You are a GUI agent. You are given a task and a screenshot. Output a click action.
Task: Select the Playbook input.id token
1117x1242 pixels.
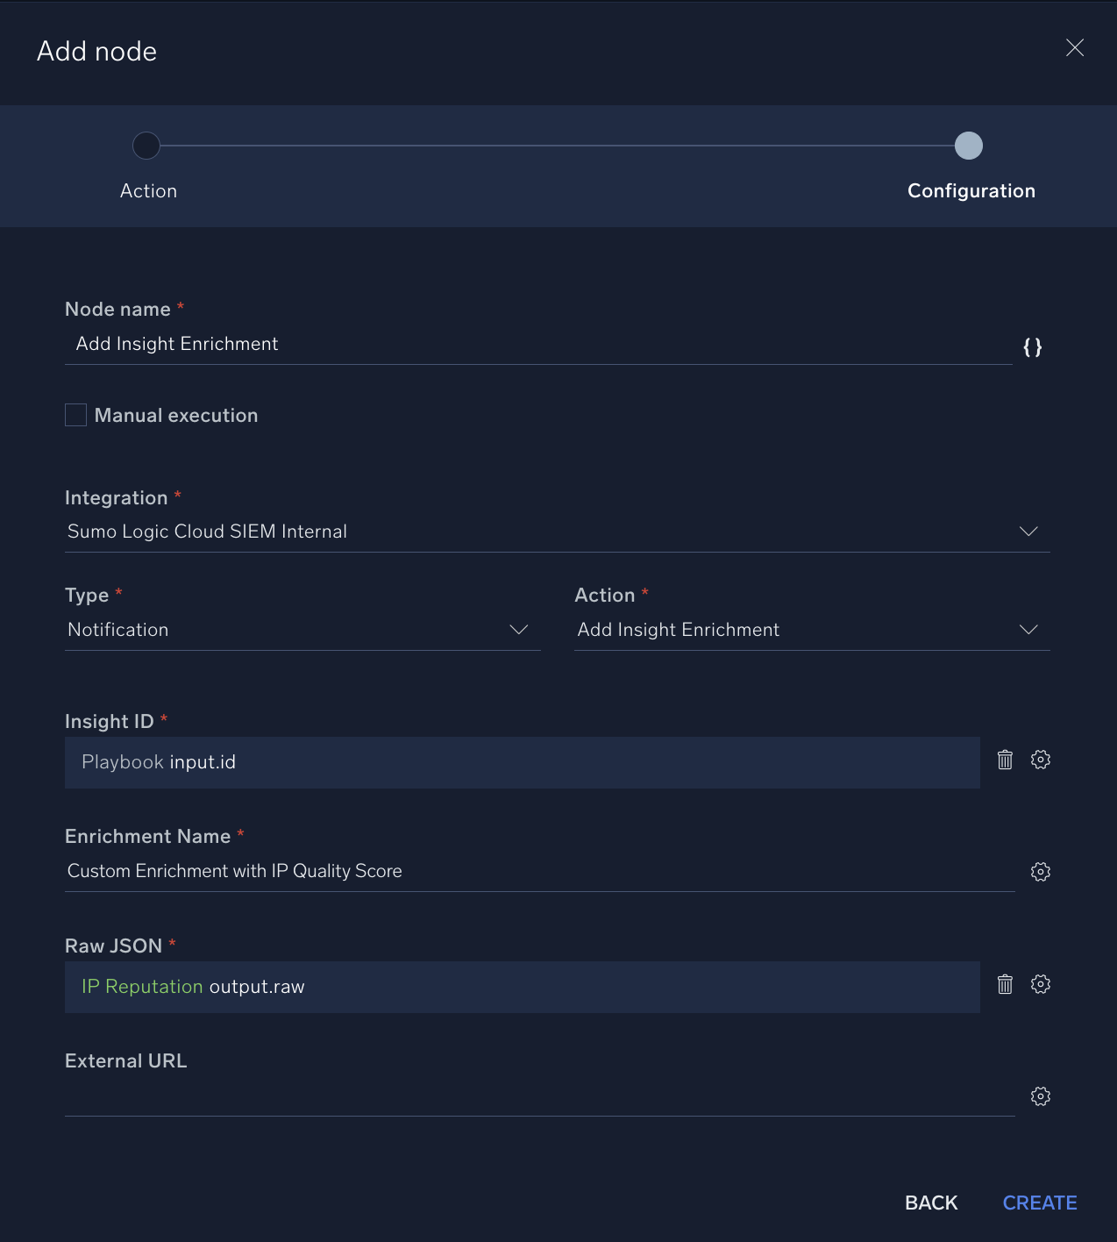coord(158,761)
